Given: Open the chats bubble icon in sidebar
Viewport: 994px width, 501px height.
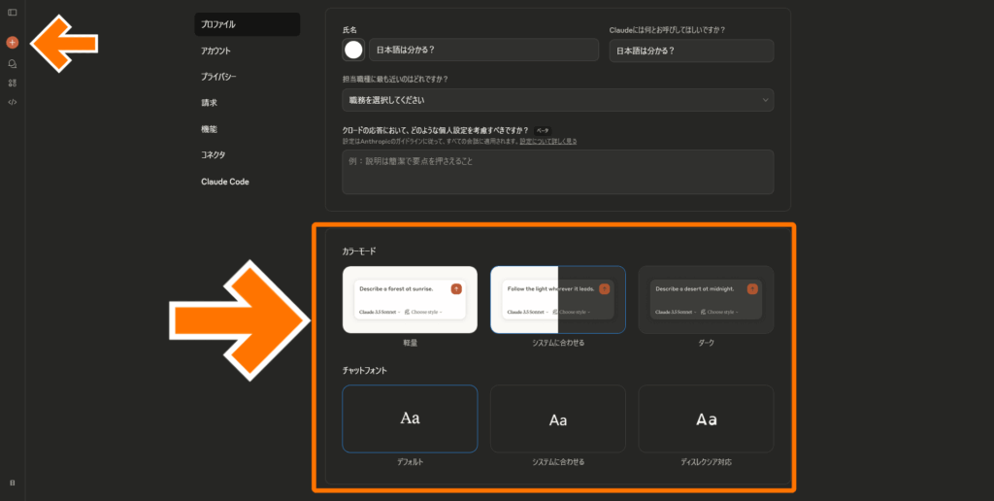Looking at the screenshot, I should coord(12,64).
